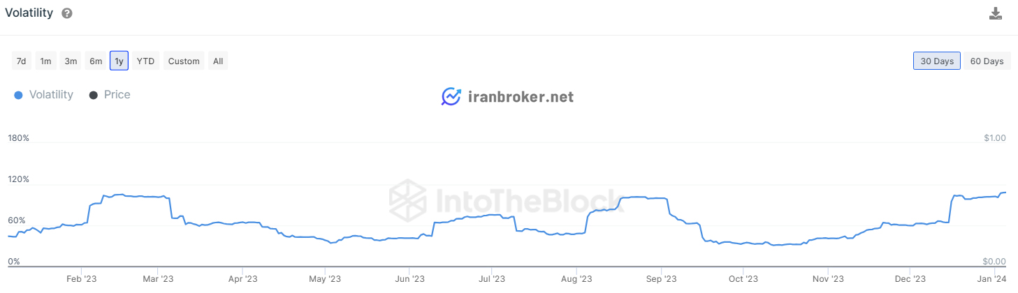
Task: Select the 30 Days volatility window
Action: [x=937, y=61]
